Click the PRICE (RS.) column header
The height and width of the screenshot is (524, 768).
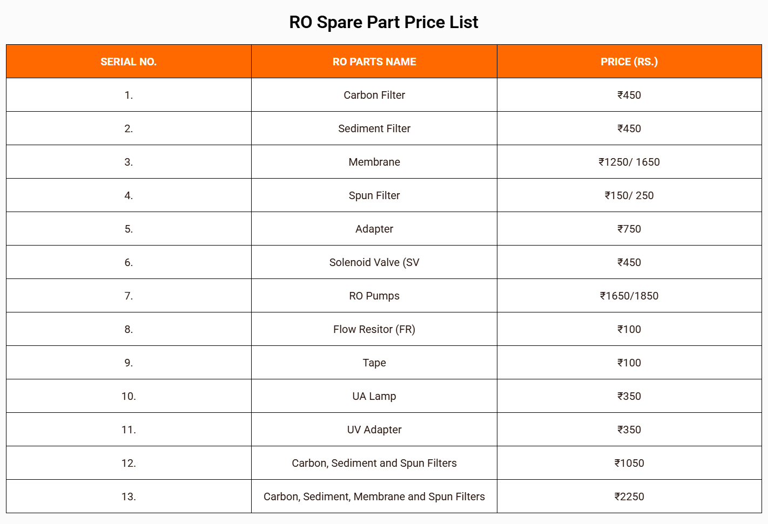pos(629,62)
